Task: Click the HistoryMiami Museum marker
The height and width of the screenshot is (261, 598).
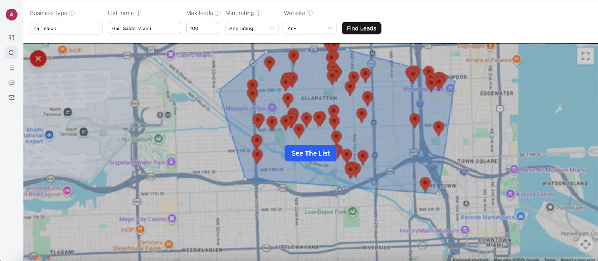Action: coord(465,230)
